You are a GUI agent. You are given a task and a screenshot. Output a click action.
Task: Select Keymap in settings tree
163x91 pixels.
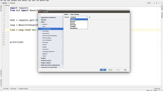pos(44,20)
